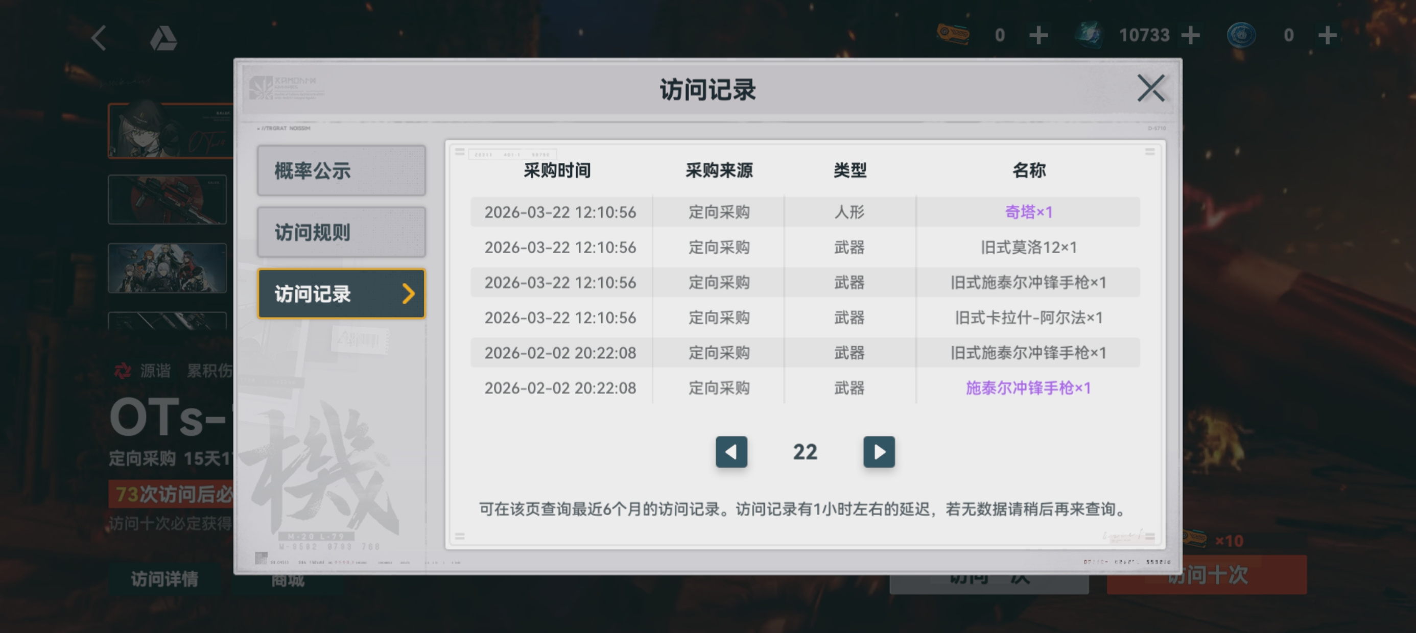Tap the triangular home logo icon

[x=163, y=38]
